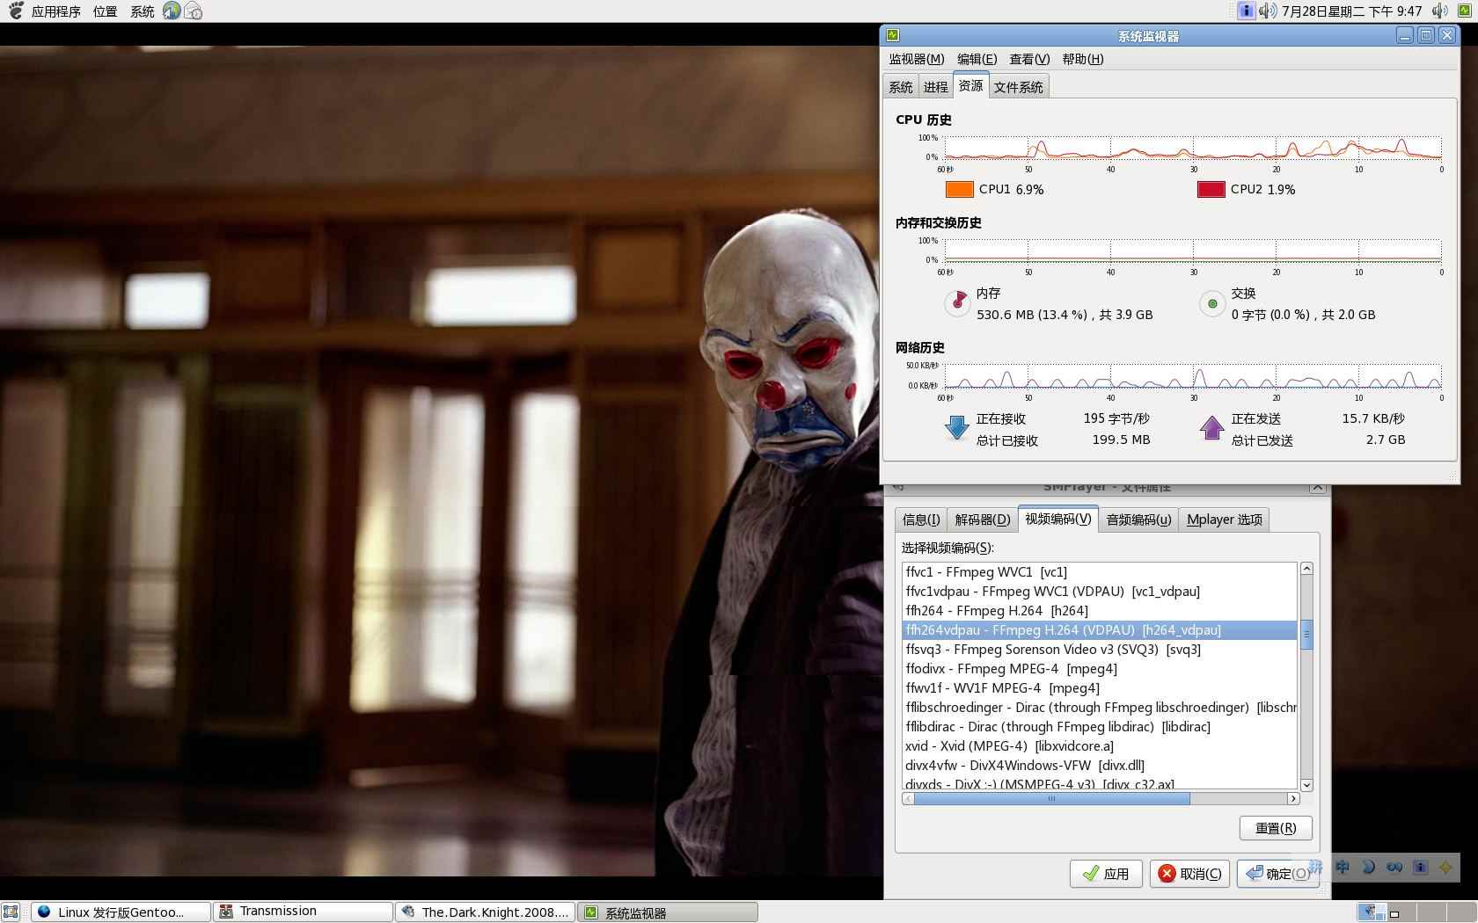Change the CPU2 red color swatch
The width and height of the screenshot is (1478, 923).
(1211, 189)
